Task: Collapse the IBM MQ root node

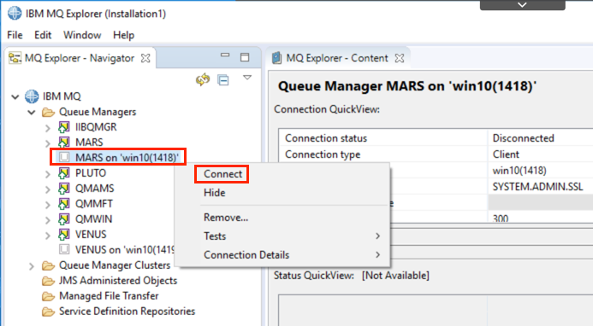Action: coord(15,97)
